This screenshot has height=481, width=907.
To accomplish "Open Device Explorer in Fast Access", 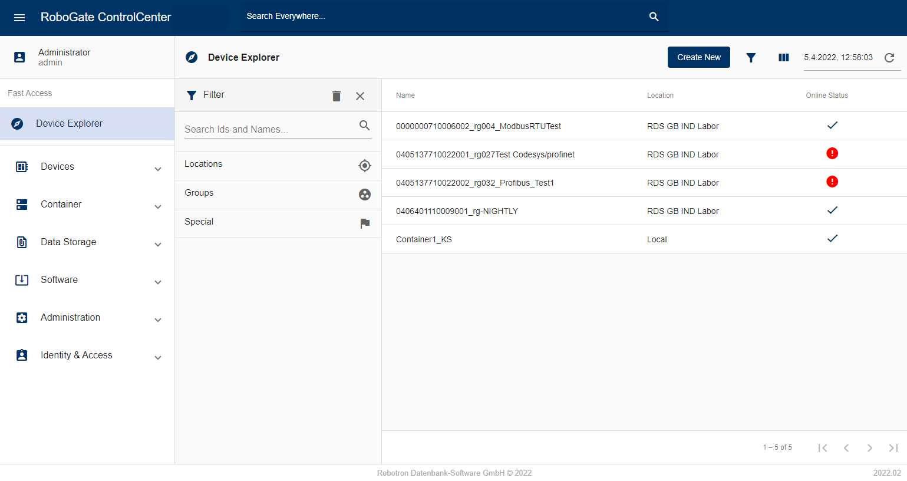I will (87, 124).
